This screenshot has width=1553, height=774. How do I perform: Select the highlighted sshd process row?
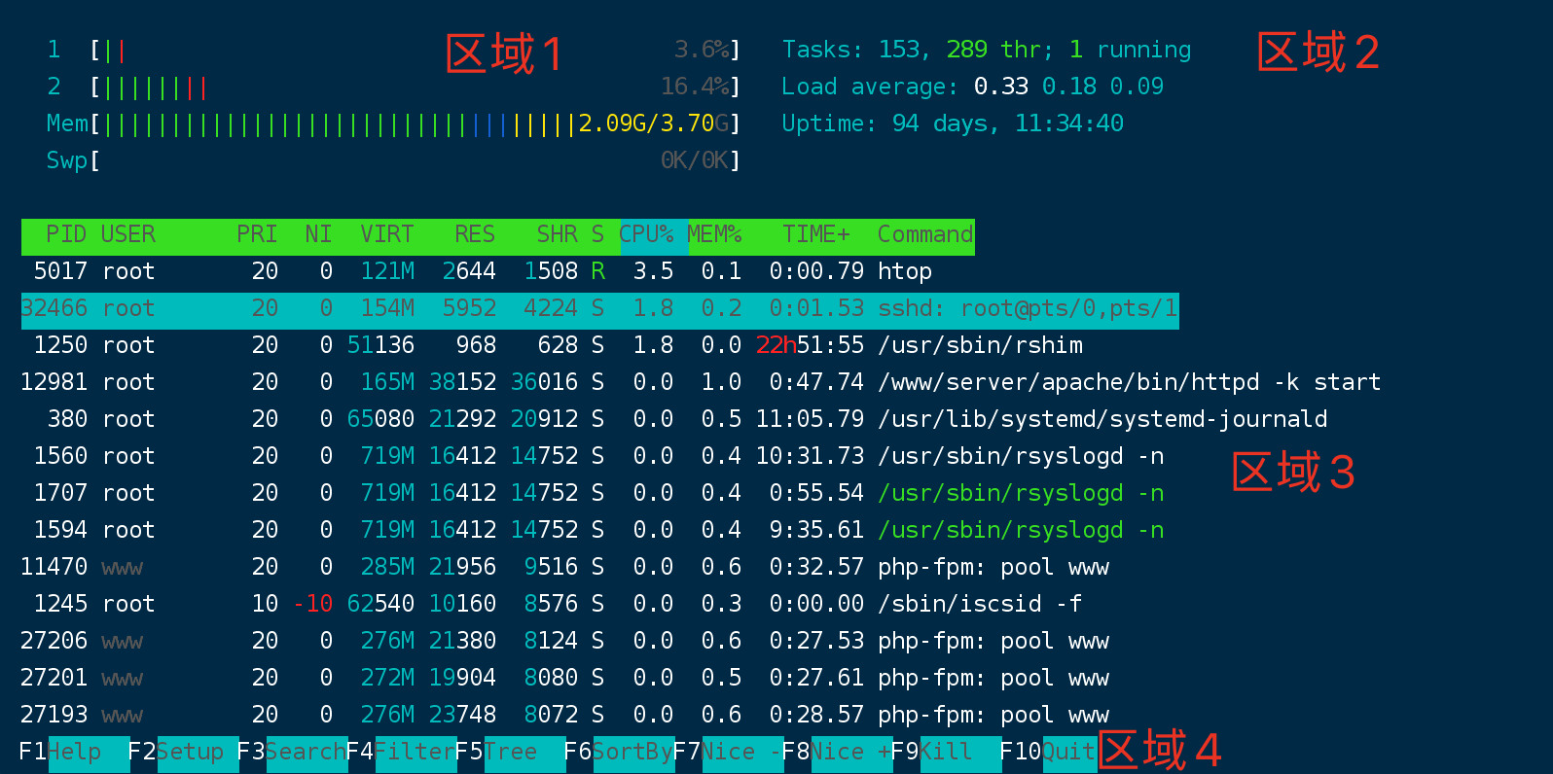(598, 309)
